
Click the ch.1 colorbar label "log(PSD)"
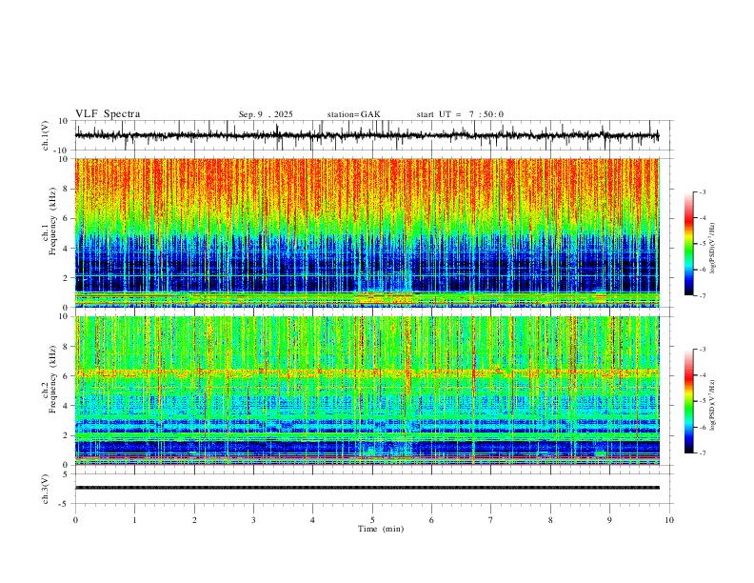click(x=713, y=249)
